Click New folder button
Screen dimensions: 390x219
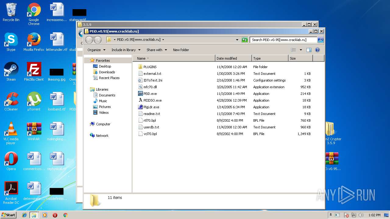181,50
